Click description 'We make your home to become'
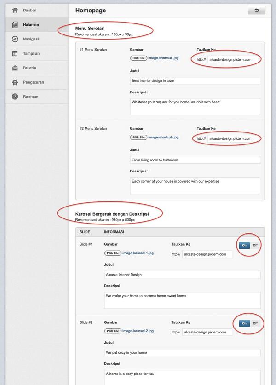 (182, 300)
